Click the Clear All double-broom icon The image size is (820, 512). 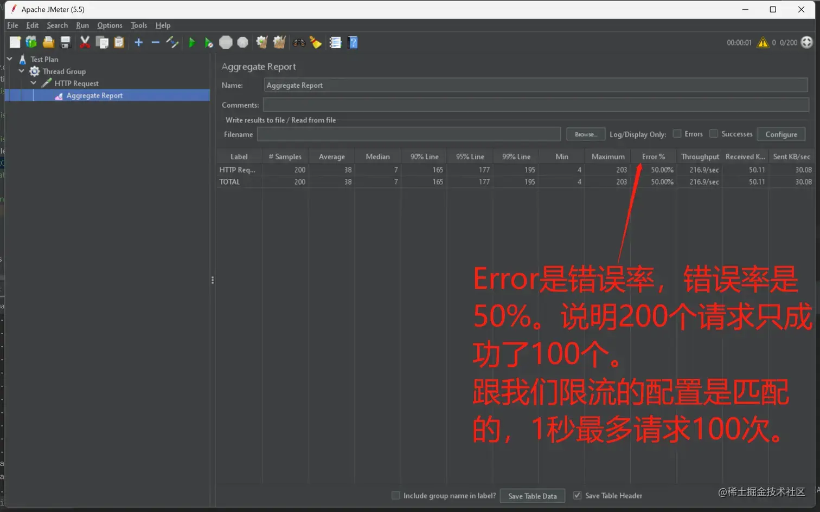point(279,42)
